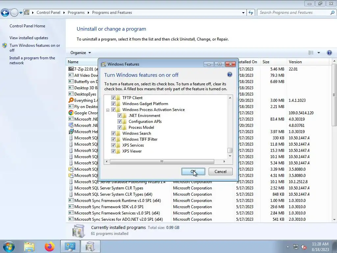Click the features list scroll-up arrow
This screenshot has width=337, height=253.
tap(230, 98)
